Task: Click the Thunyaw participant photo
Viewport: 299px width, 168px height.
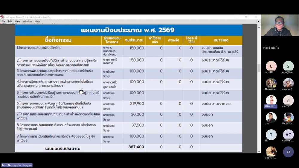Action: tap(271, 83)
